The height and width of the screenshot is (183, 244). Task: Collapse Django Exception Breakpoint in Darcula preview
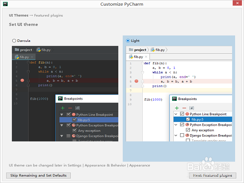point(62,136)
